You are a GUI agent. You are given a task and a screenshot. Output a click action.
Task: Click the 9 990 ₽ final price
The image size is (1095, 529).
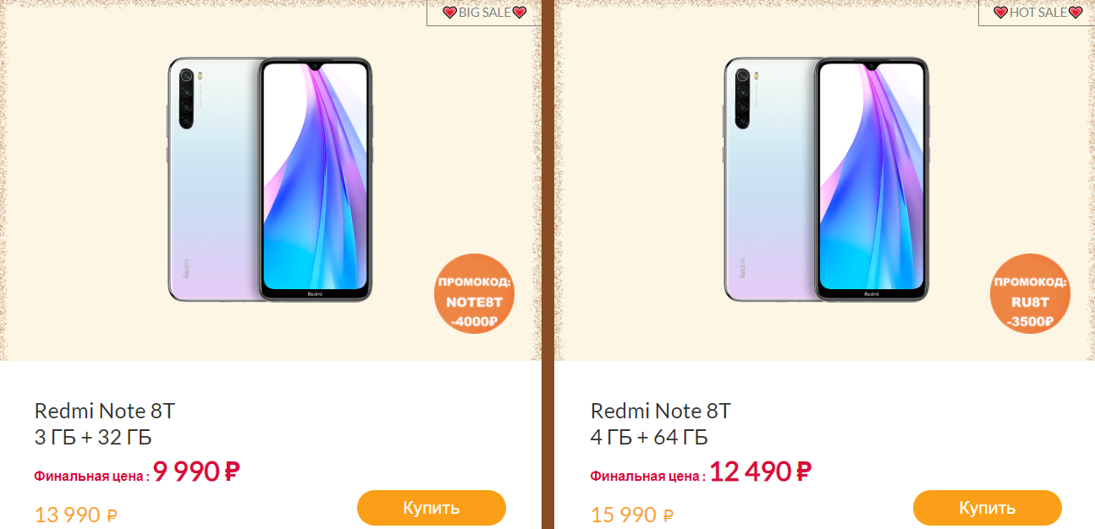(x=196, y=472)
